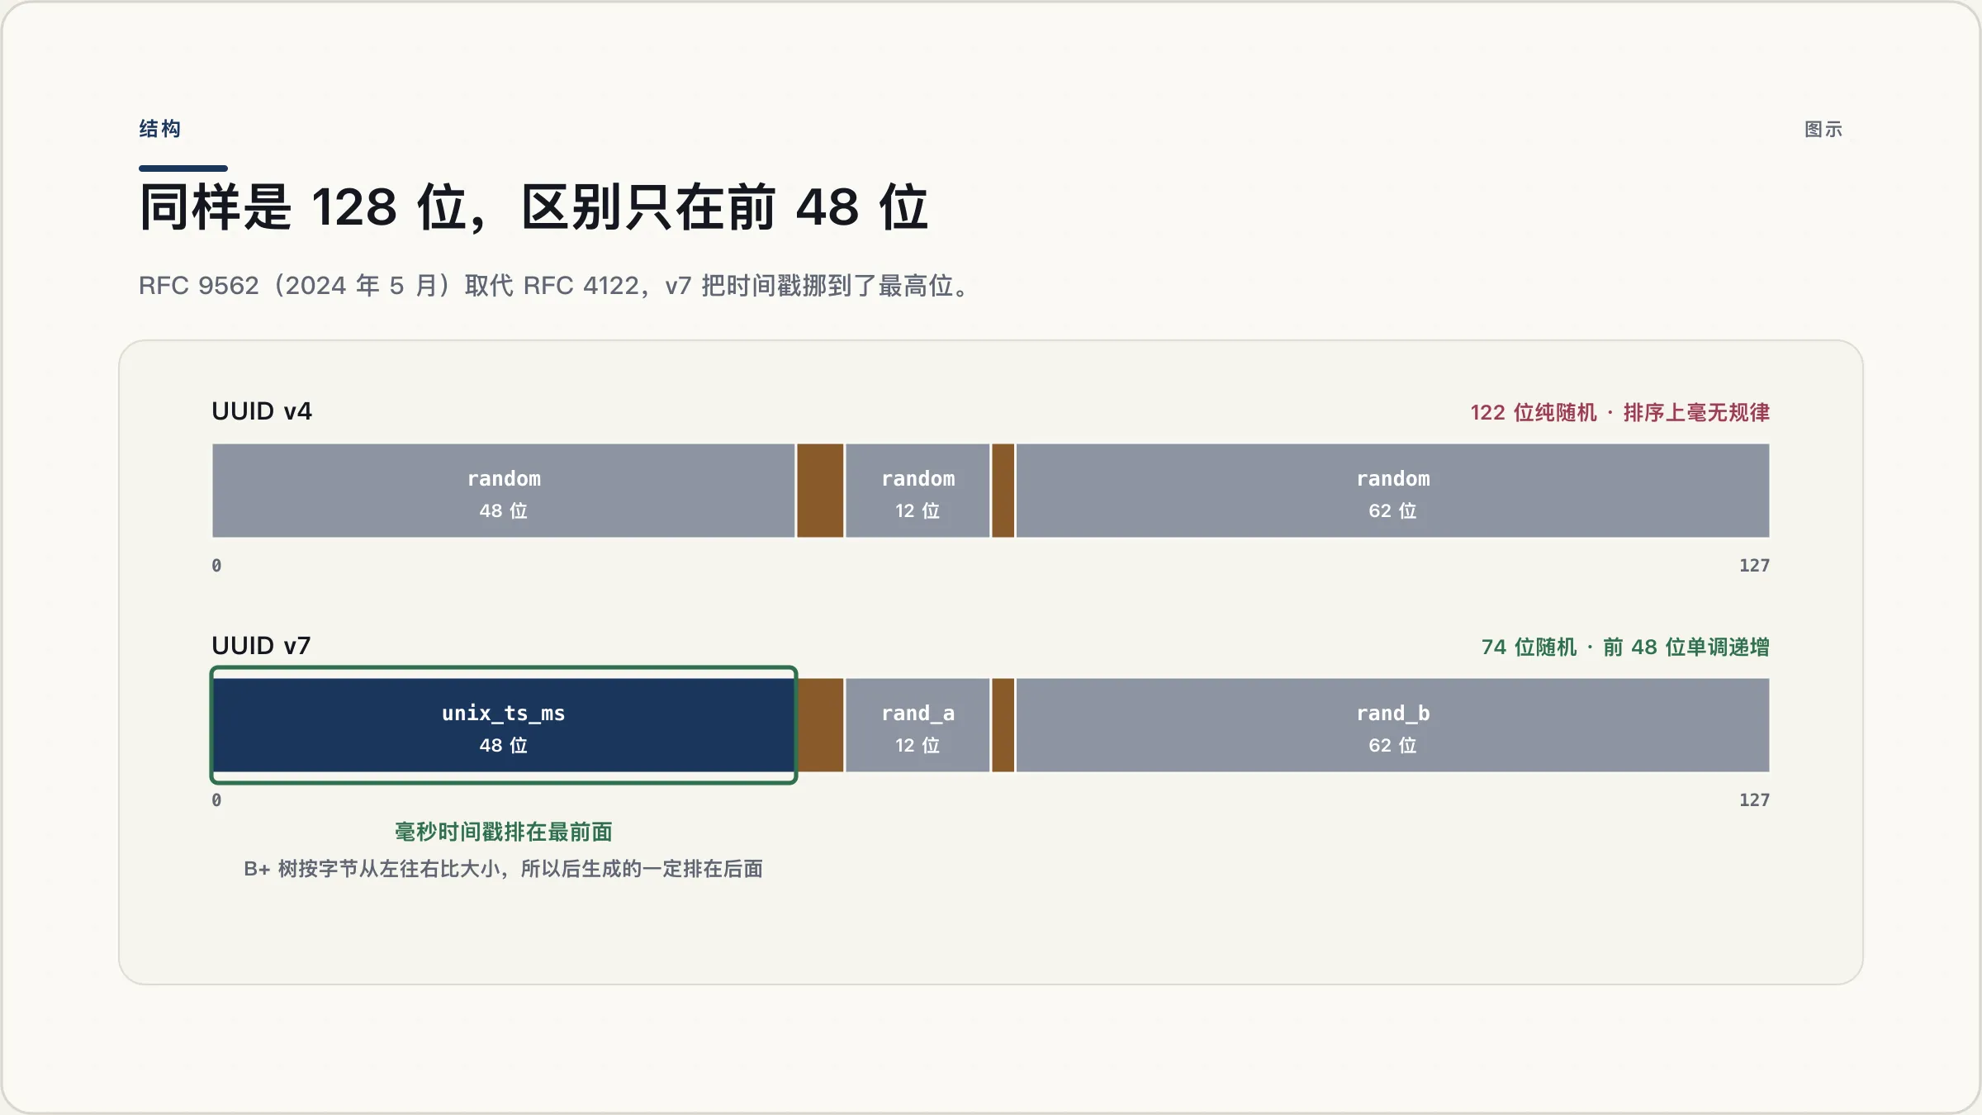Select the unix_ts_ms 48 位 segment

(504, 725)
